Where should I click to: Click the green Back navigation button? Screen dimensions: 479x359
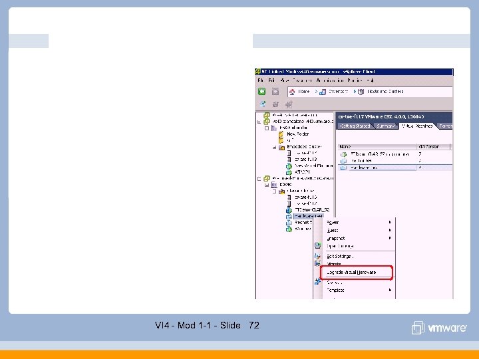[262, 91]
